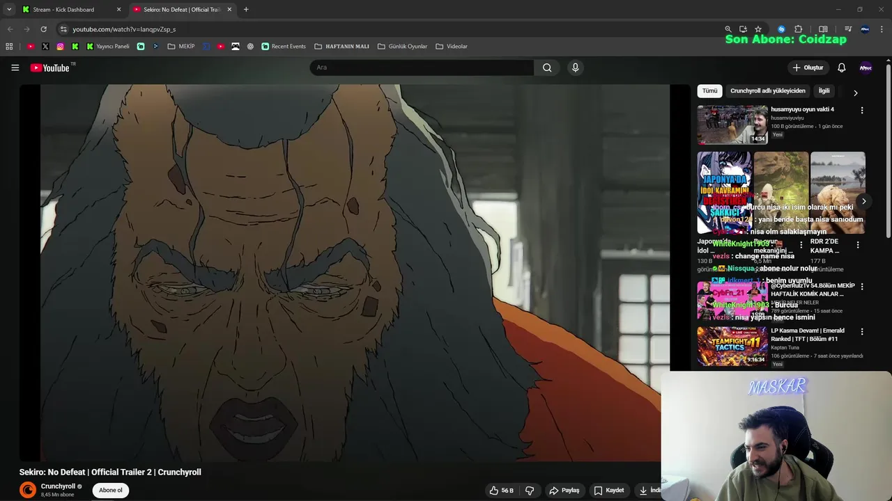Click the install app icon in address bar

point(743,29)
